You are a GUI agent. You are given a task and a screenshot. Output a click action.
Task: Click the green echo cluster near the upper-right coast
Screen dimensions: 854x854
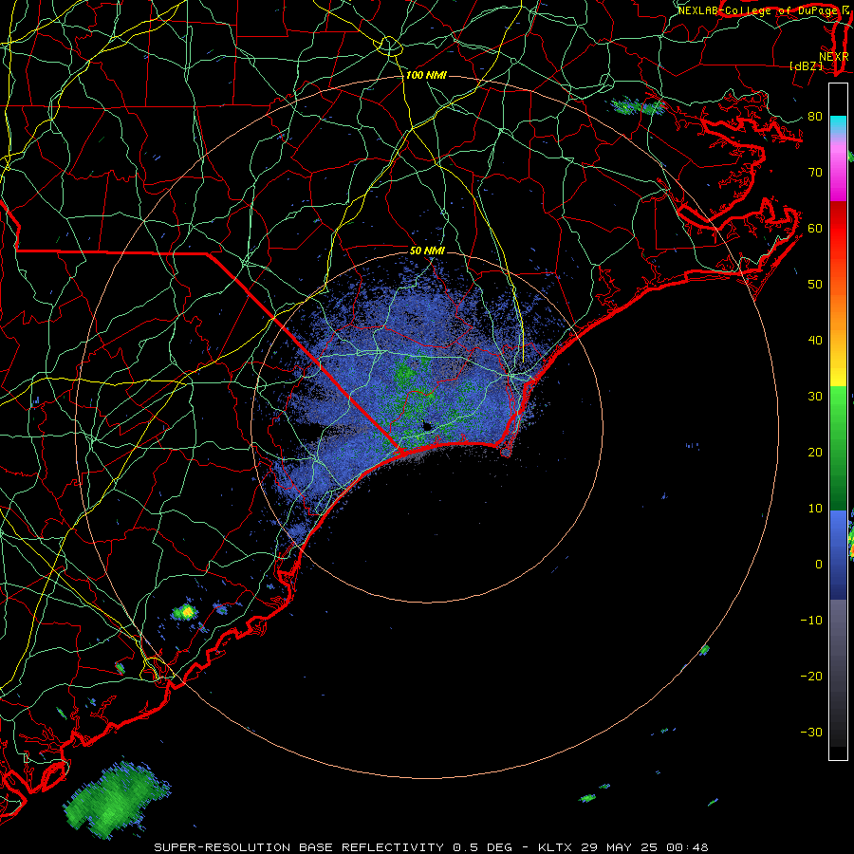[638, 106]
